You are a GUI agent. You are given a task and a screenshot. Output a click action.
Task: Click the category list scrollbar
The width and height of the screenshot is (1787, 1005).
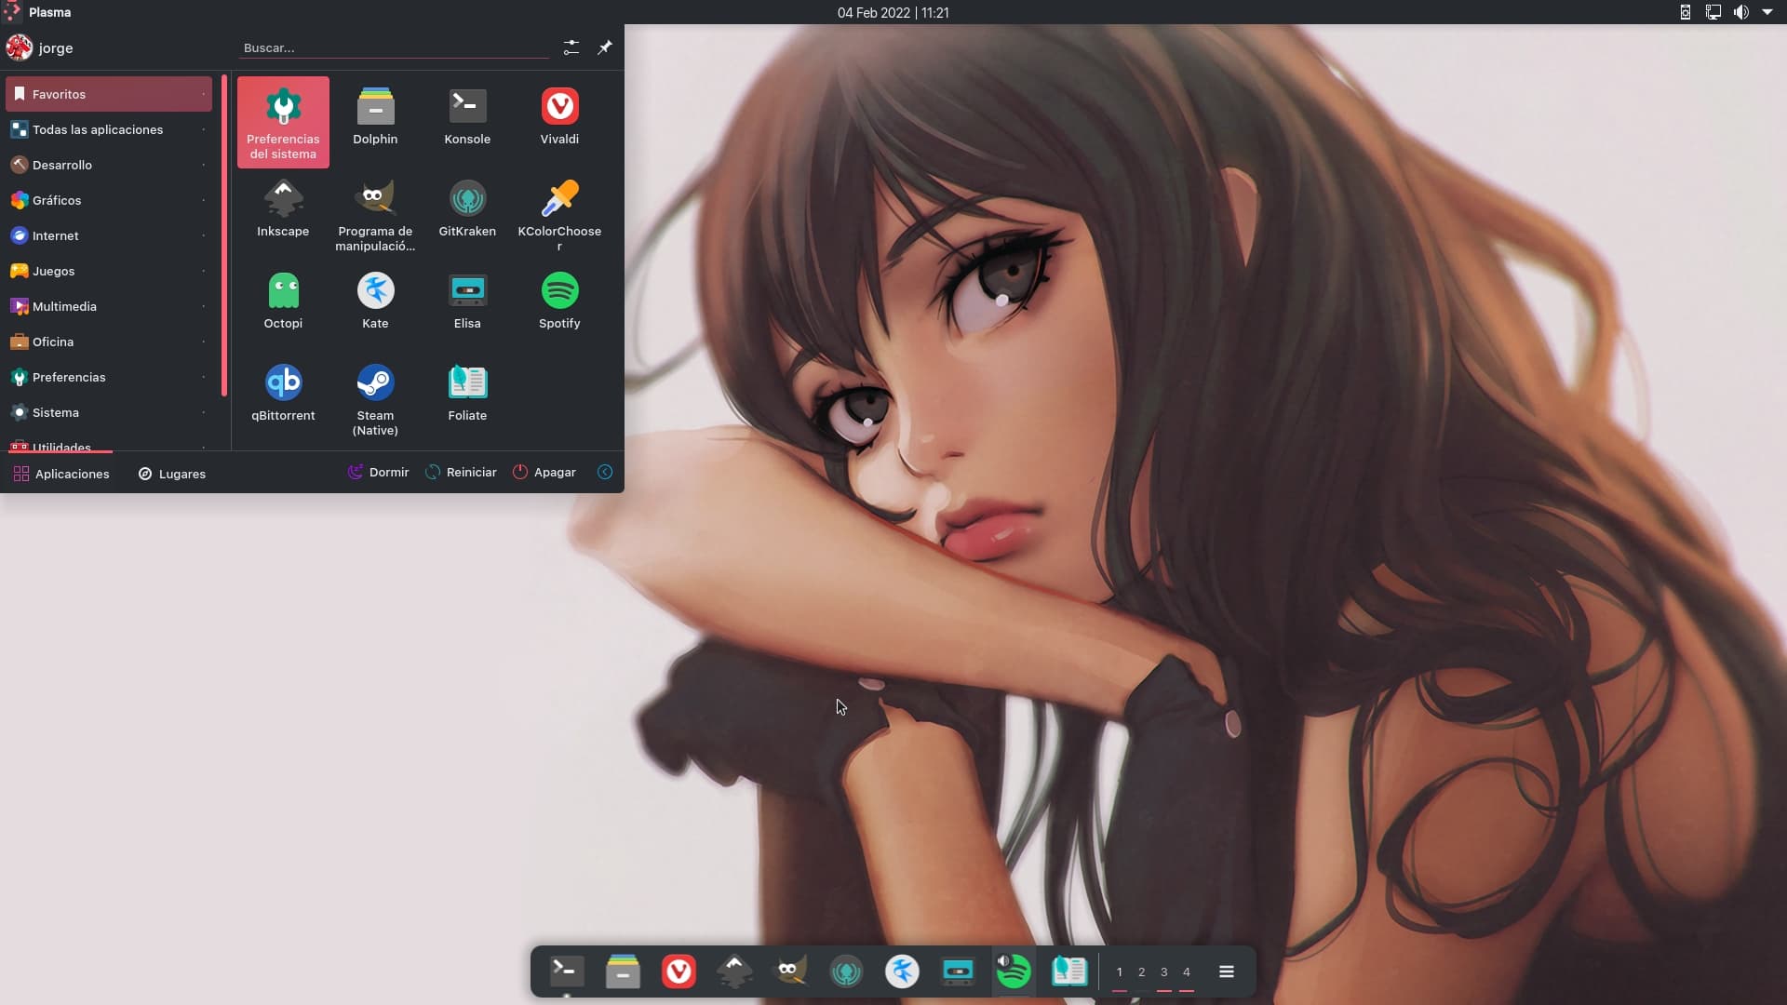(x=224, y=235)
